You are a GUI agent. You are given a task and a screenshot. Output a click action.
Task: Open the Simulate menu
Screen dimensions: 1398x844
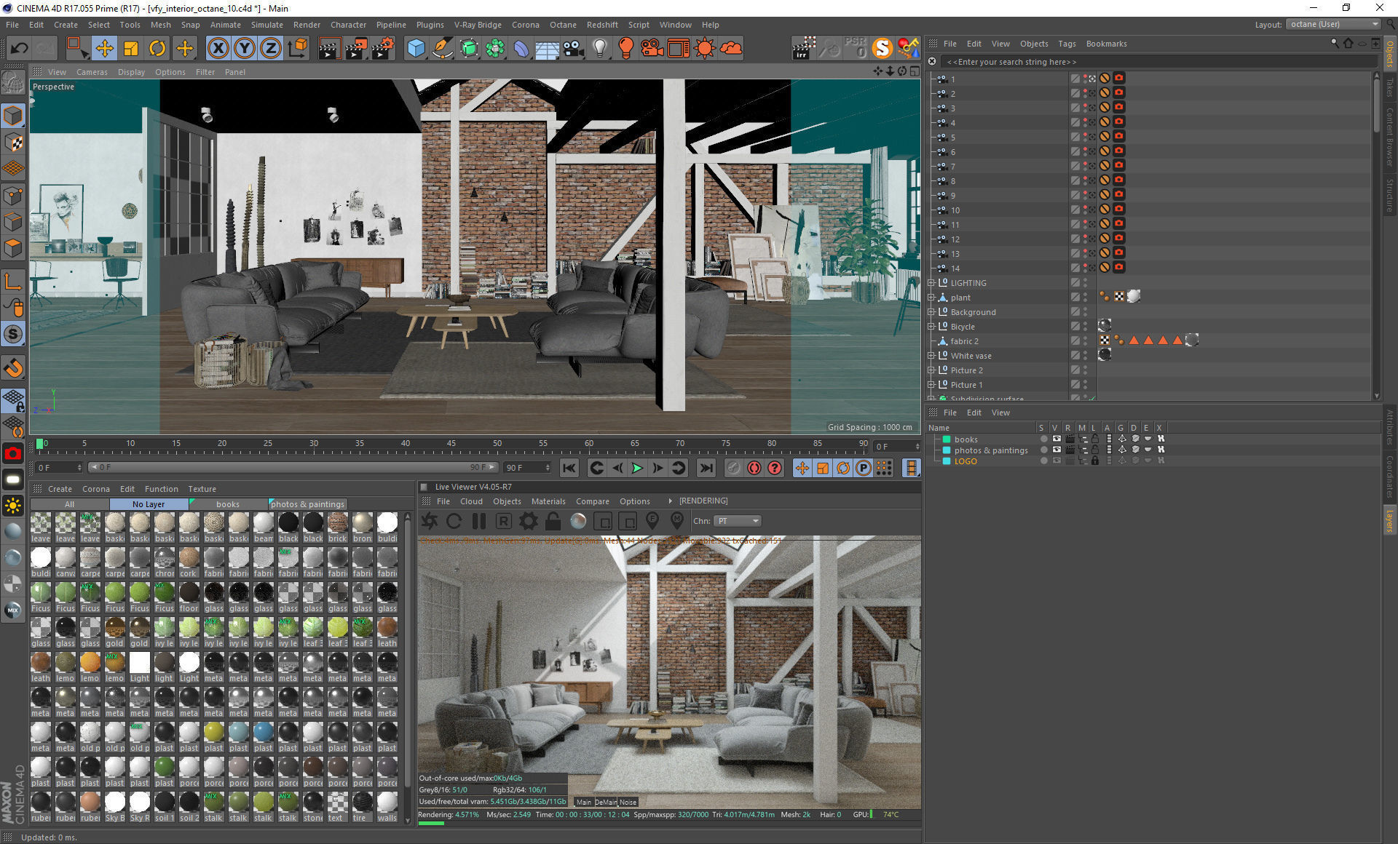266,25
